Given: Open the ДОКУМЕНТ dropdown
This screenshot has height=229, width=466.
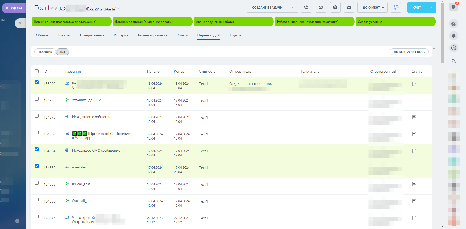Looking at the screenshot, I should [x=373, y=7].
